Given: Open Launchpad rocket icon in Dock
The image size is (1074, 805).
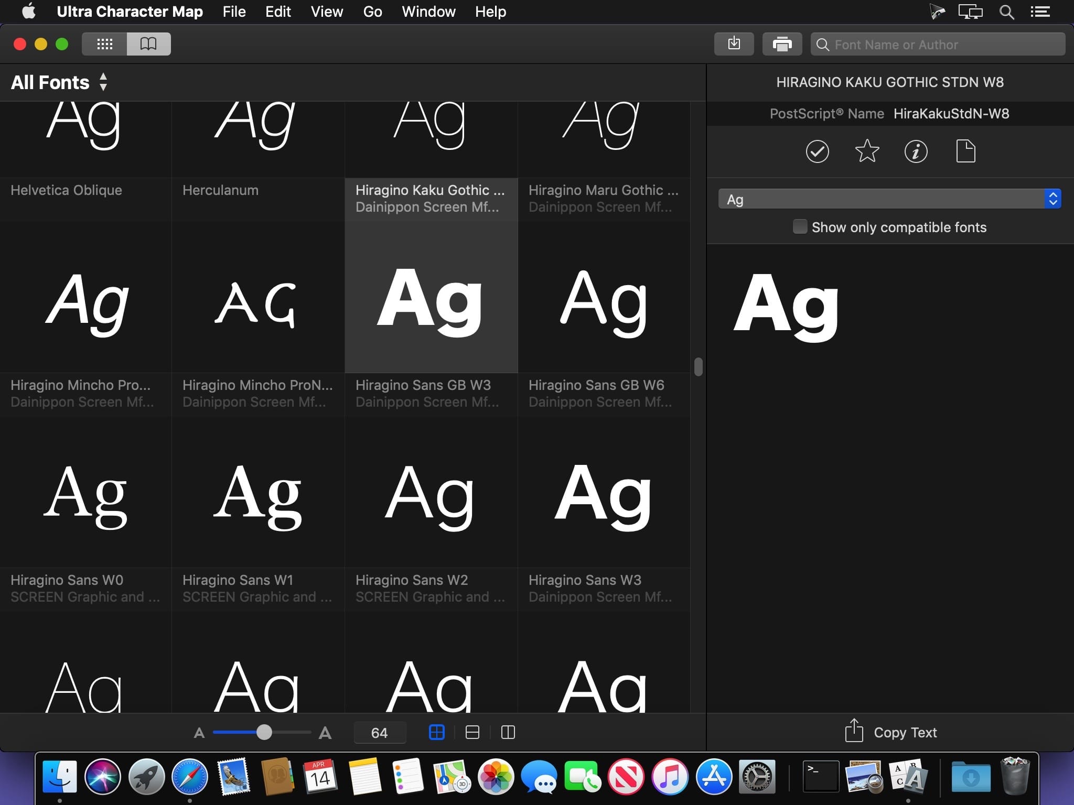Looking at the screenshot, I should 146,776.
